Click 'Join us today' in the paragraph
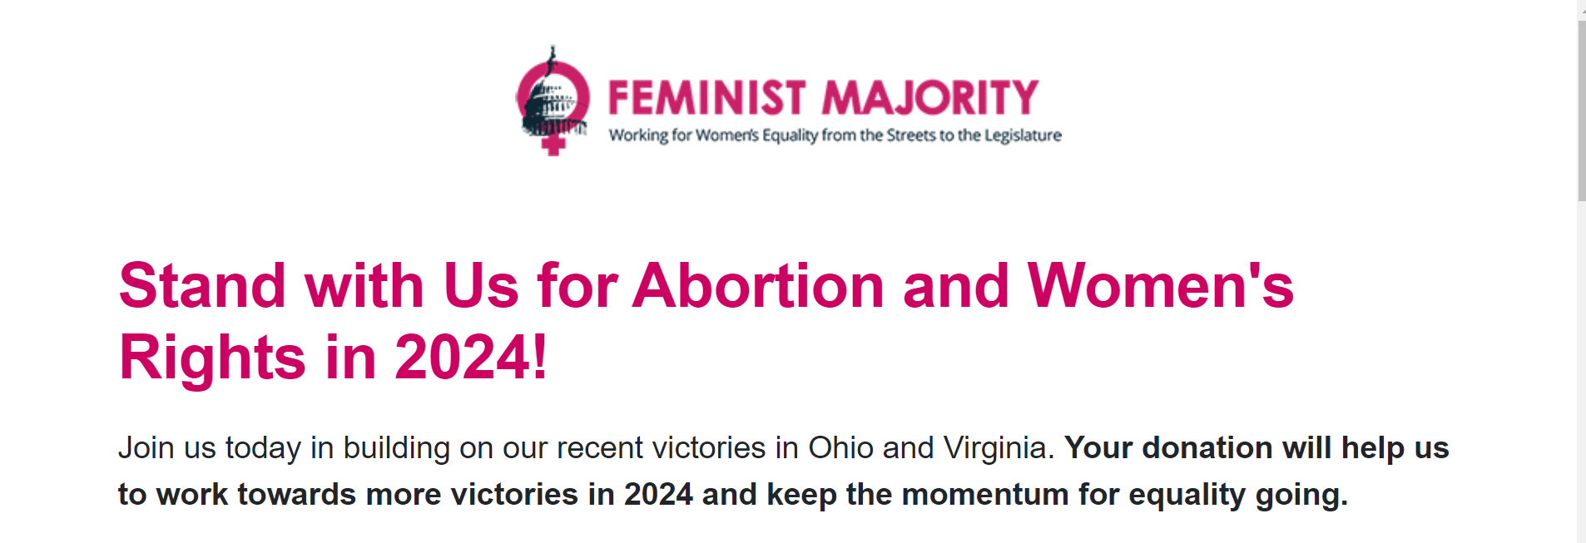This screenshot has height=543, width=1586. pos(209,448)
